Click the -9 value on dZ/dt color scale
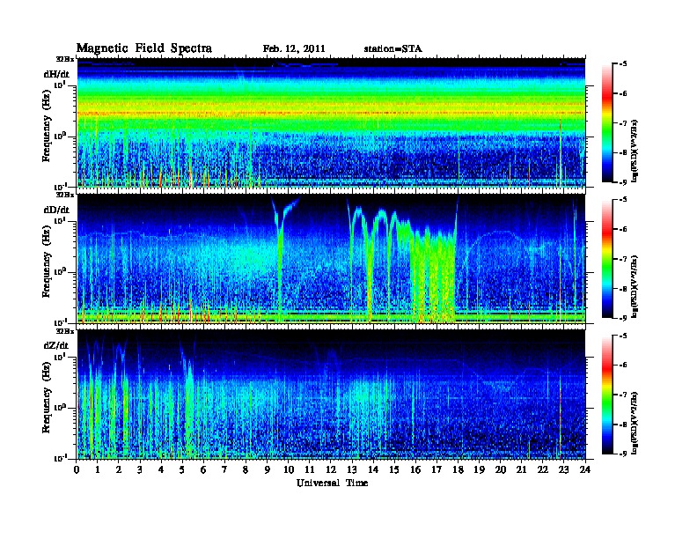 coord(623,454)
